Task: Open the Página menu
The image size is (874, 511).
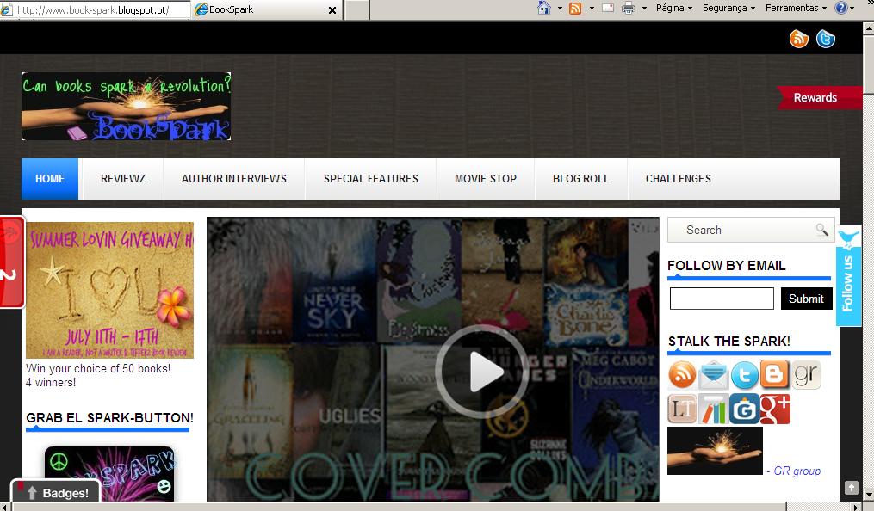Action: pos(674,8)
